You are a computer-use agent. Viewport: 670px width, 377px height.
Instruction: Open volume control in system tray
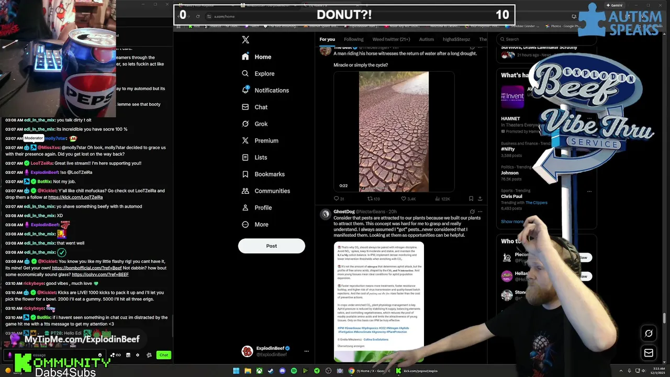[x=644, y=371]
